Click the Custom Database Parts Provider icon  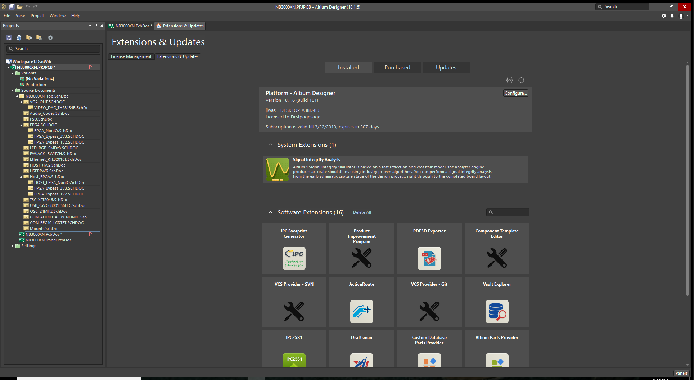point(429,360)
